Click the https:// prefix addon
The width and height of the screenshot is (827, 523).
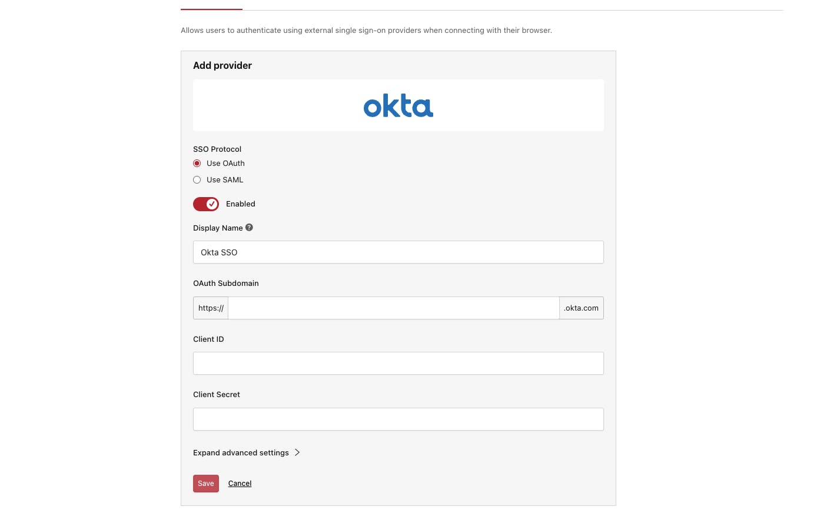click(x=211, y=308)
